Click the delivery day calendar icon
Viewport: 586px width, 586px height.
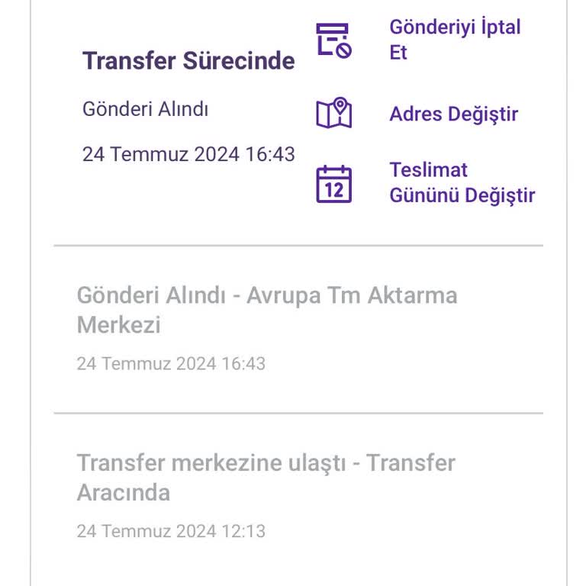(333, 184)
